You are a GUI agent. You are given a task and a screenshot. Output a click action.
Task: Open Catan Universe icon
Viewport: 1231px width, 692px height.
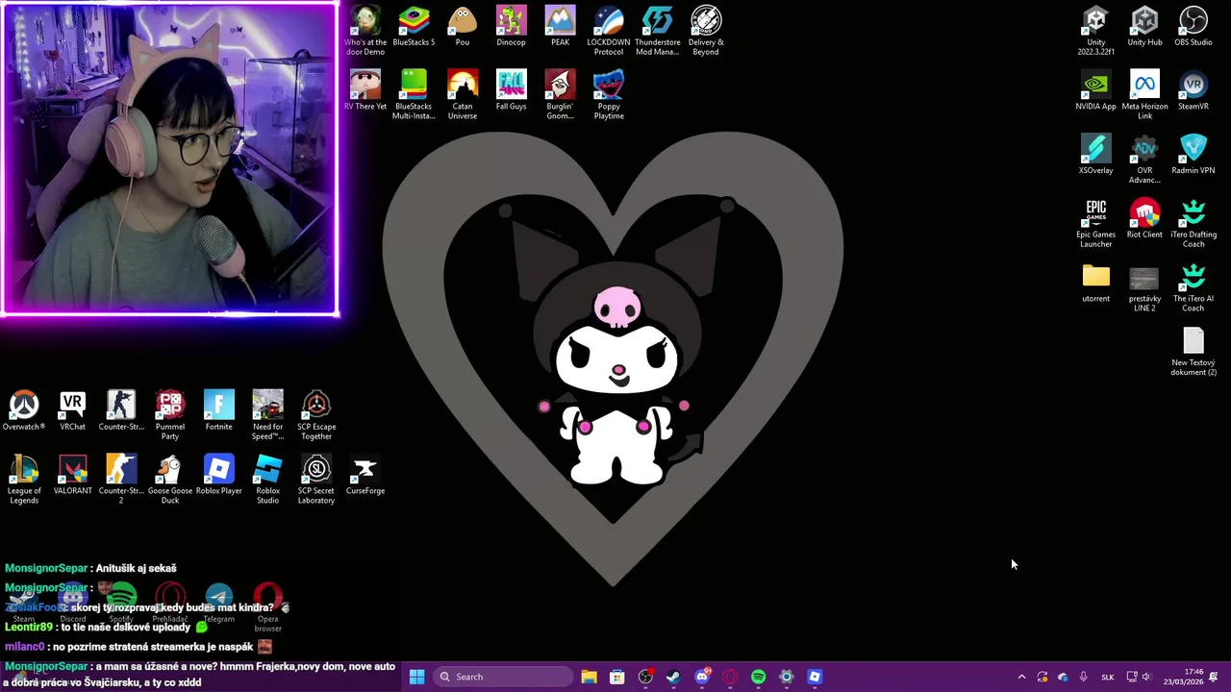tap(463, 94)
